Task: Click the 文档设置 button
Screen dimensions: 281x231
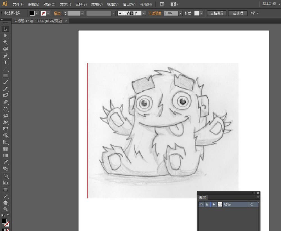Action: pyautogui.click(x=217, y=13)
